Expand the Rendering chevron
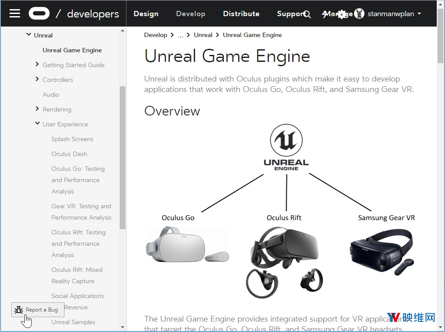The image size is (445, 332). pos(37,108)
